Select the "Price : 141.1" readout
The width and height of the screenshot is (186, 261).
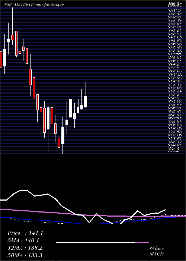[x=25, y=233]
